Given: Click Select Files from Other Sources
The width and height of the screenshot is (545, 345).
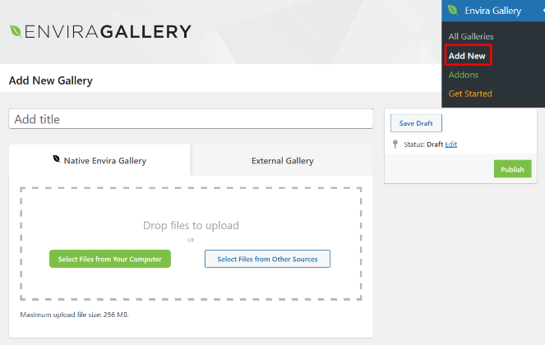Looking at the screenshot, I should coord(267,259).
